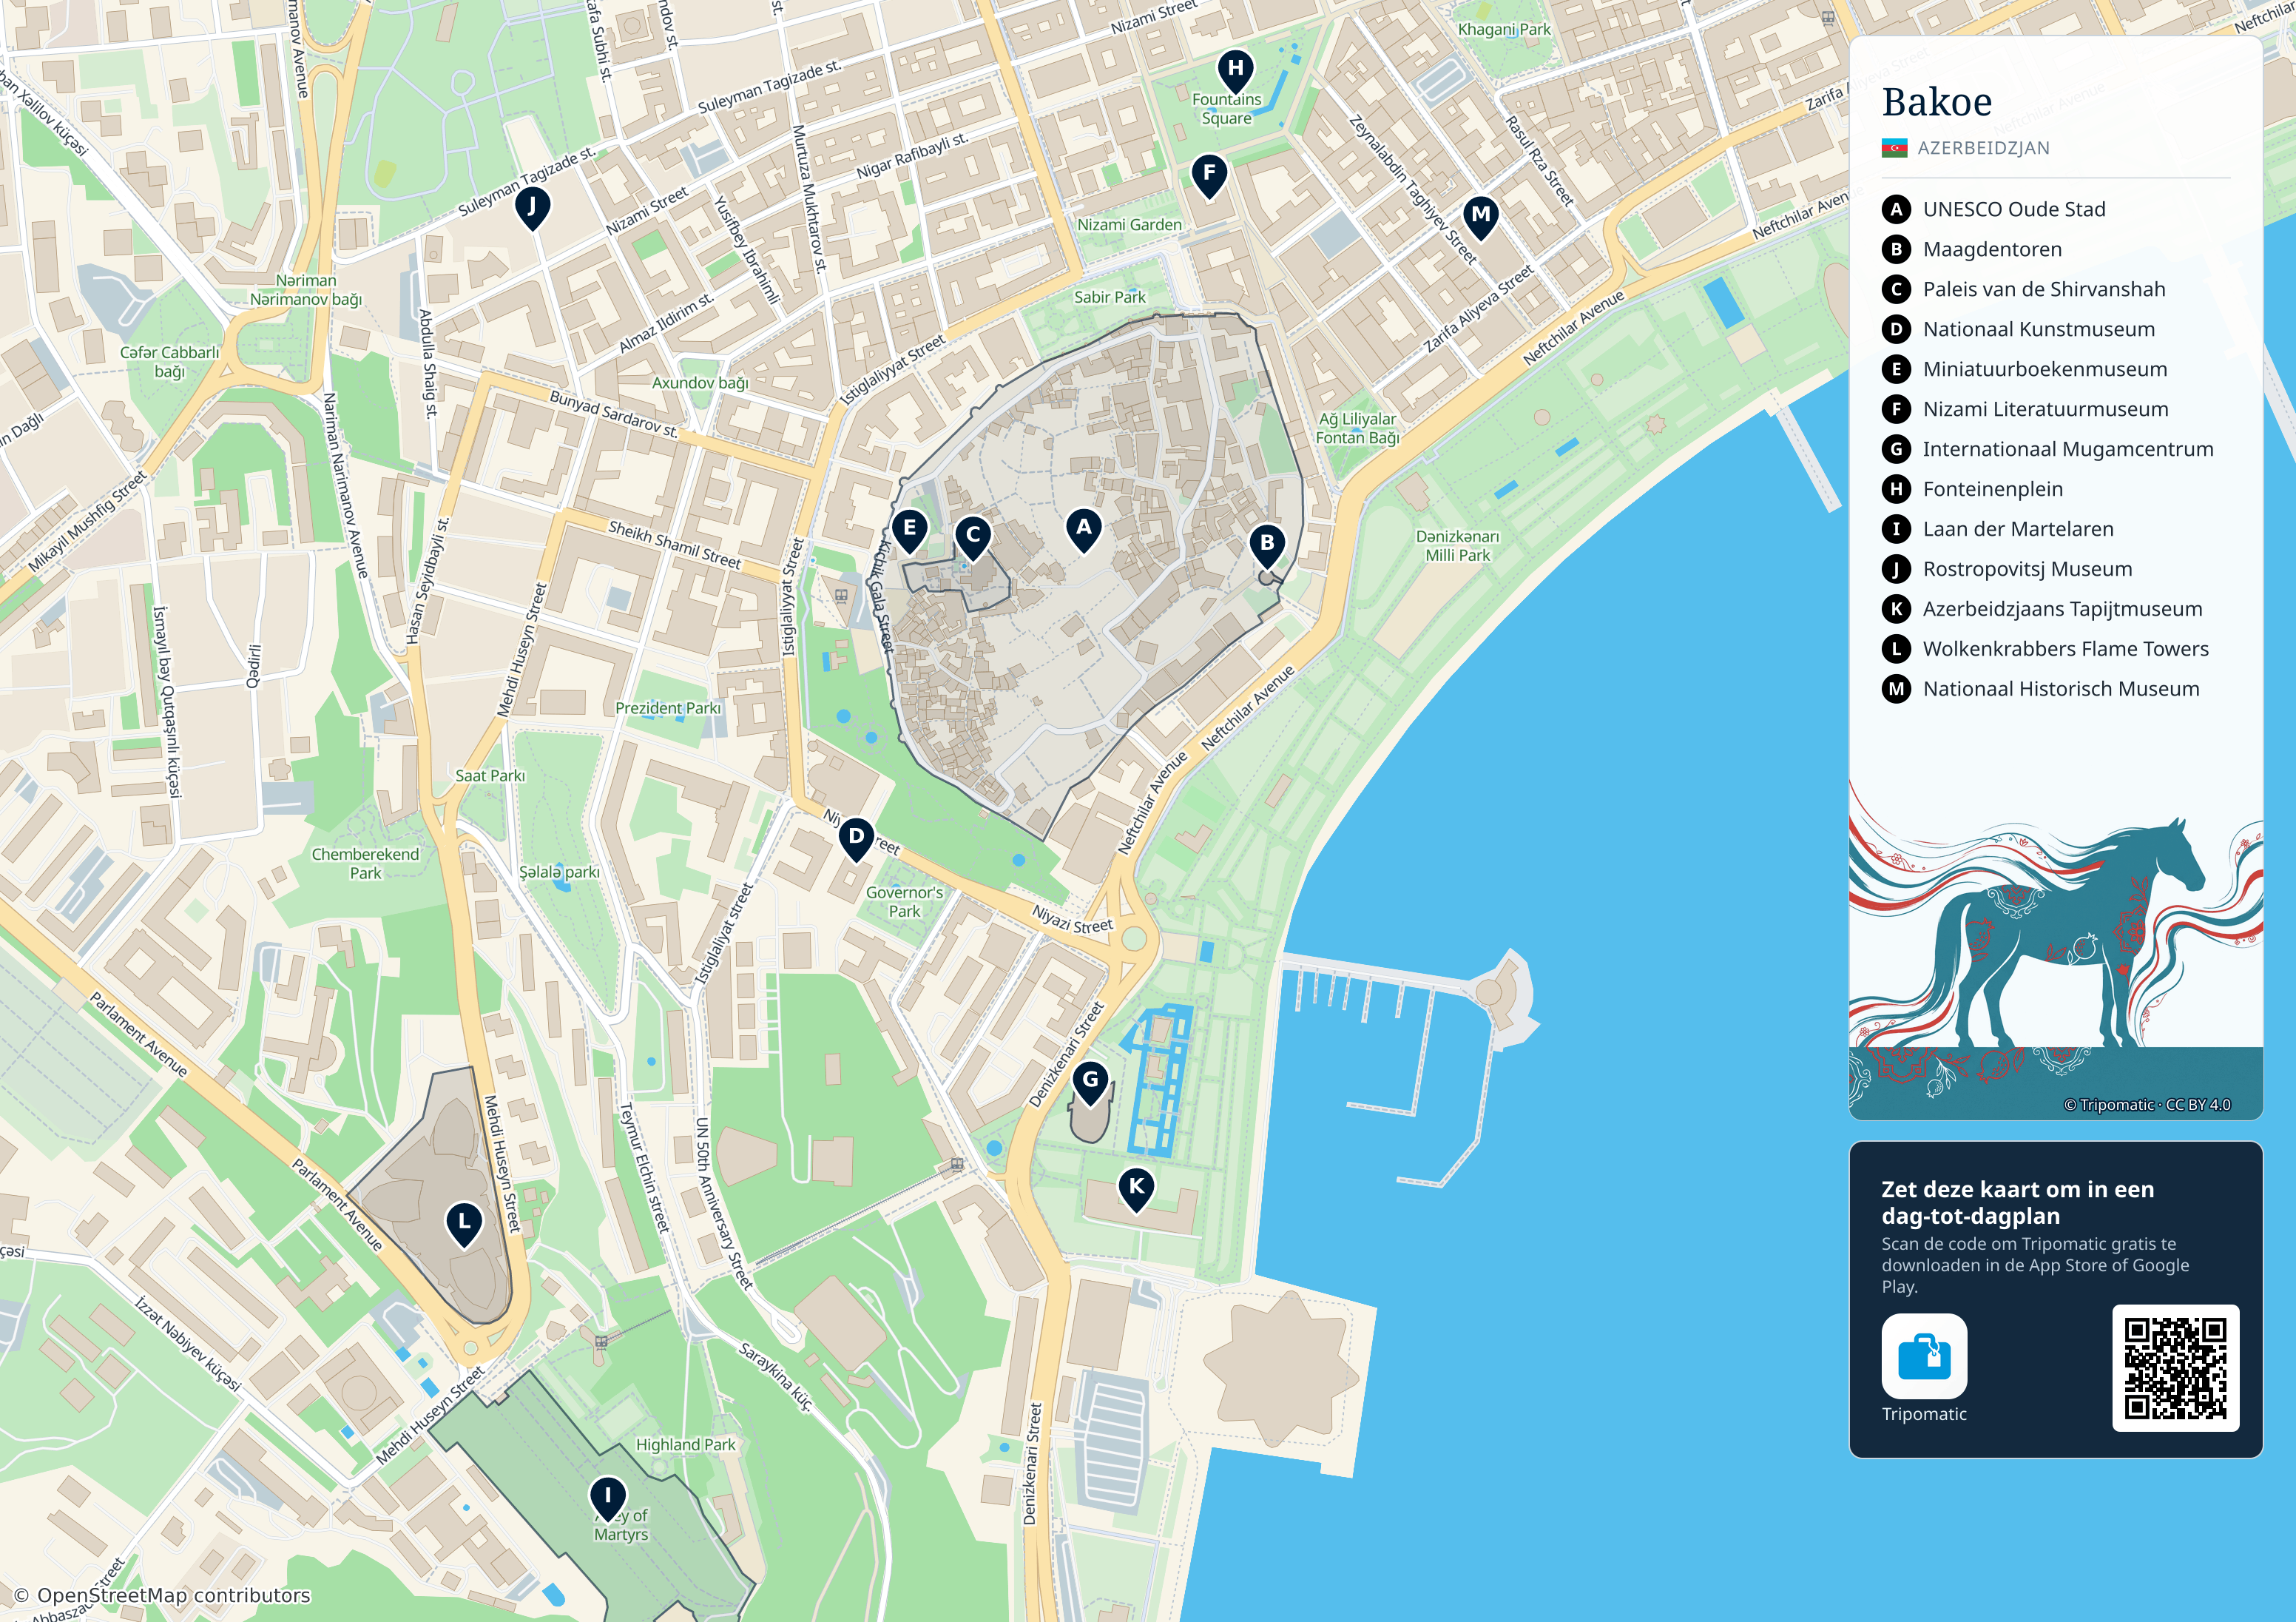Click map pin C at Shirvanshah Palace

point(973,539)
